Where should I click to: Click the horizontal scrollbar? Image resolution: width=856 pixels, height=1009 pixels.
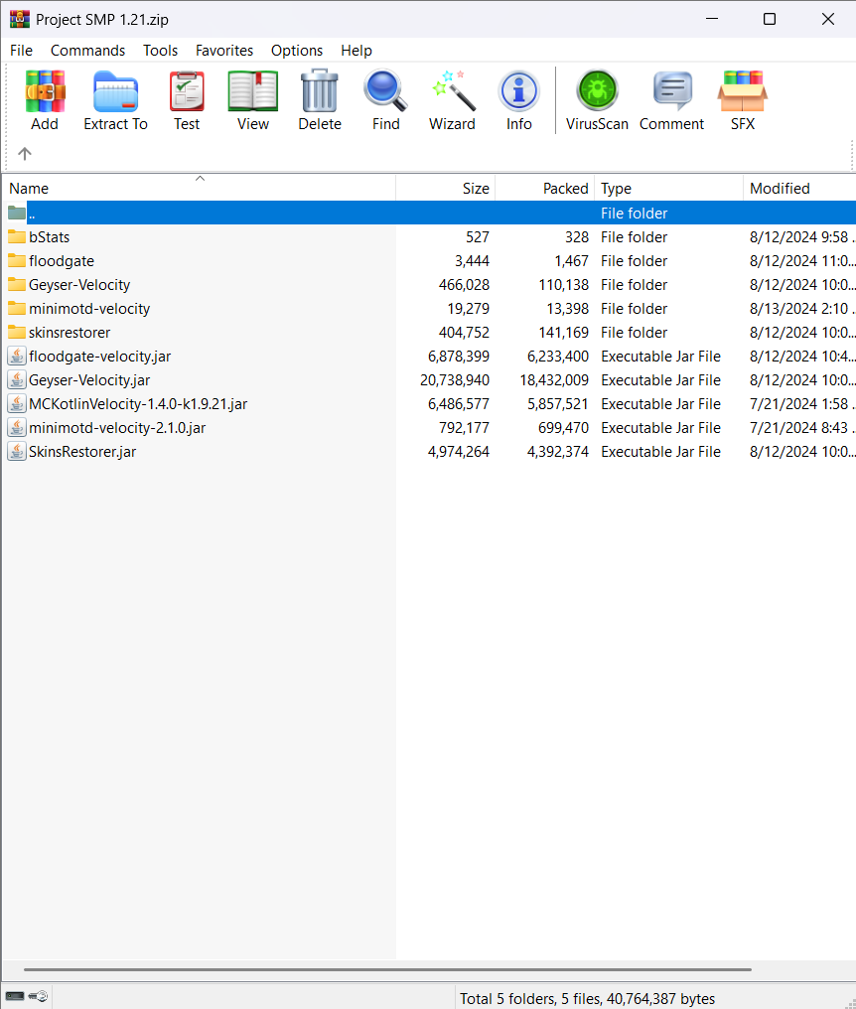[x=387, y=969]
